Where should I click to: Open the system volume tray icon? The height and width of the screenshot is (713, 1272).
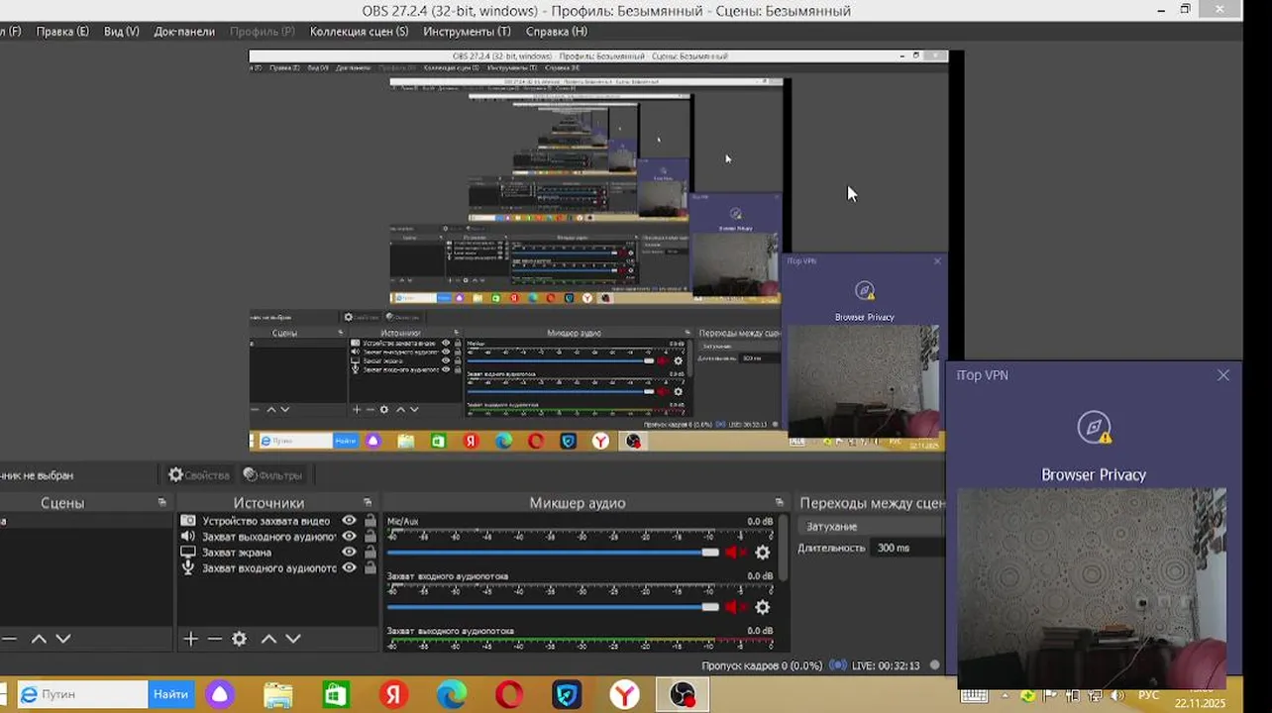pos(1117,696)
